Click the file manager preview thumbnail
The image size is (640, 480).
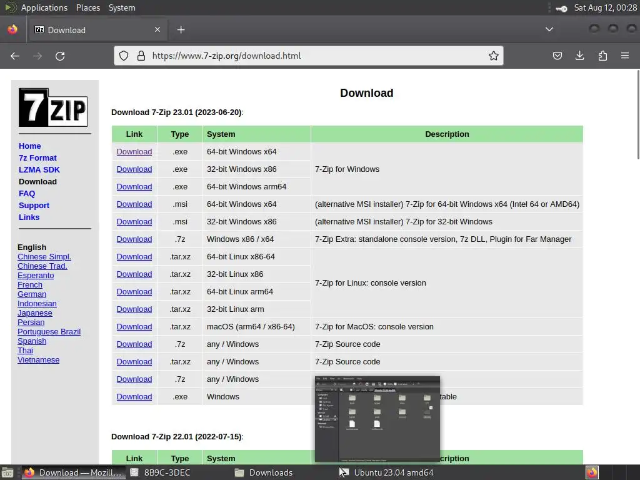click(377, 419)
